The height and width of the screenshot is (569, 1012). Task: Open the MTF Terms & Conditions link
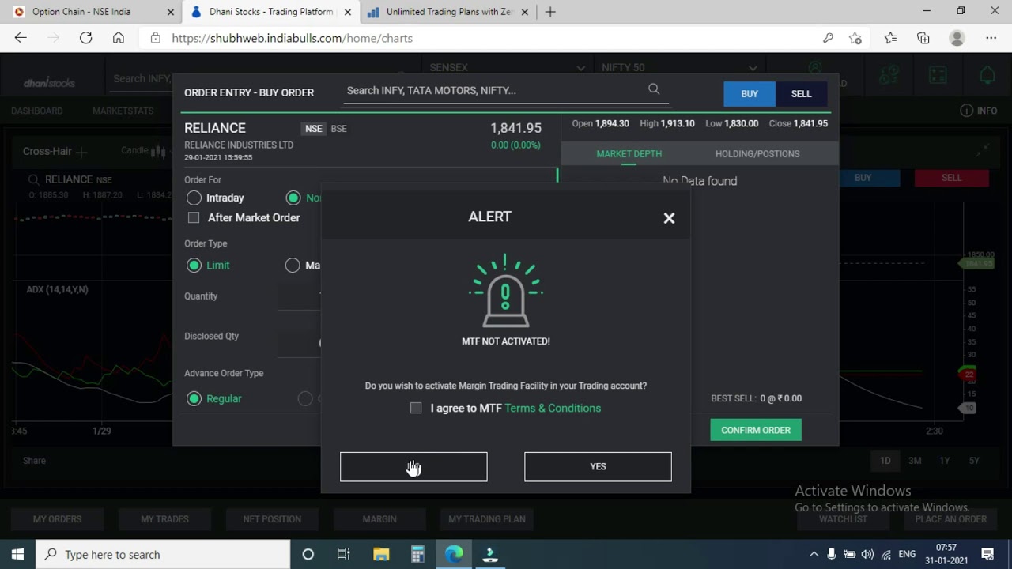click(553, 408)
